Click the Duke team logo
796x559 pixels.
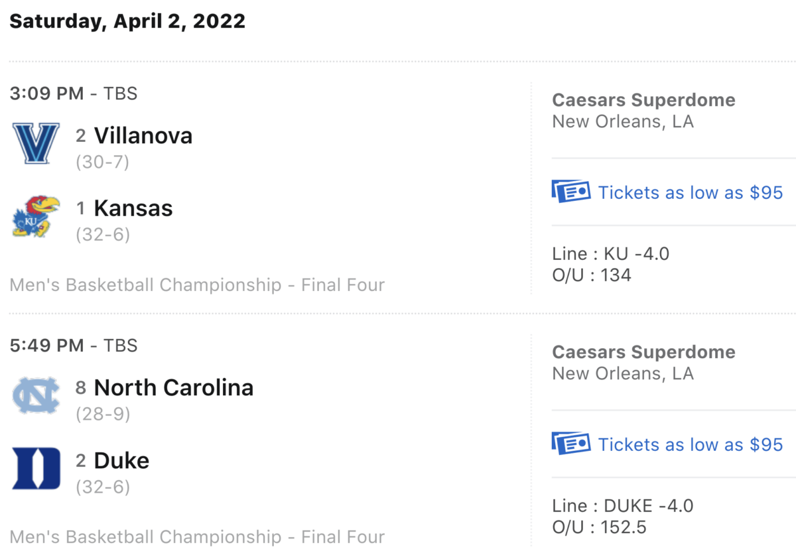click(x=36, y=468)
